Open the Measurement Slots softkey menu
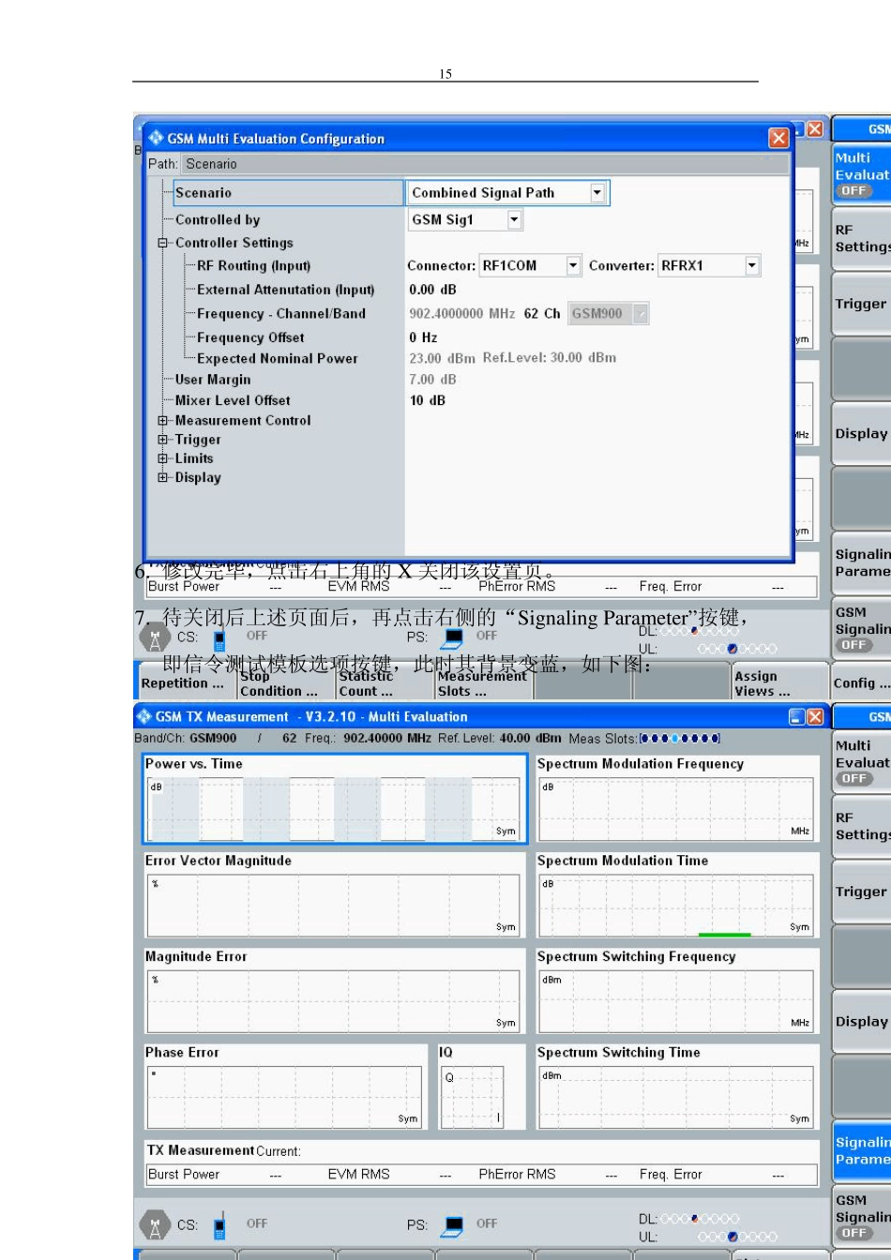 click(x=483, y=682)
